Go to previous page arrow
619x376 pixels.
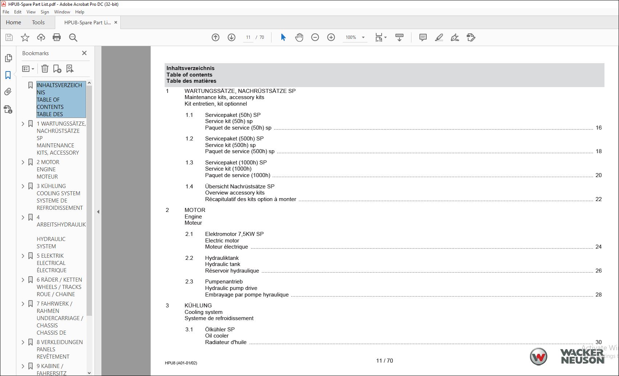[x=216, y=37]
